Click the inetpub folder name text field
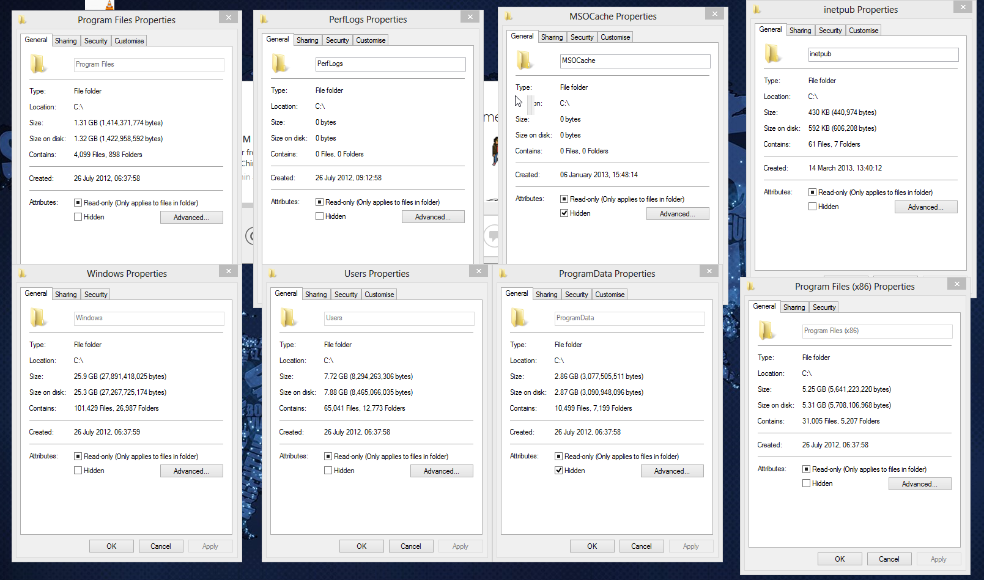The image size is (984, 580). point(882,54)
